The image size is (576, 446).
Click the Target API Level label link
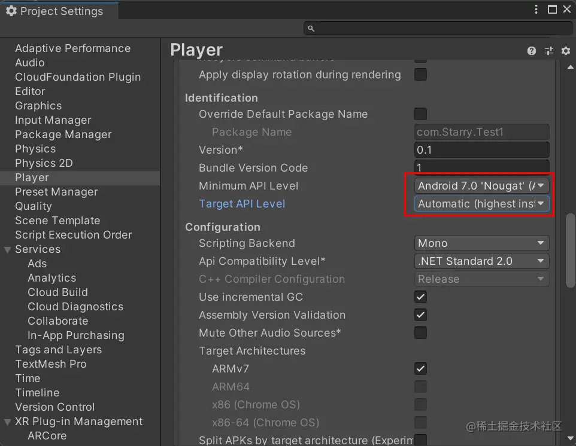pos(242,203)
